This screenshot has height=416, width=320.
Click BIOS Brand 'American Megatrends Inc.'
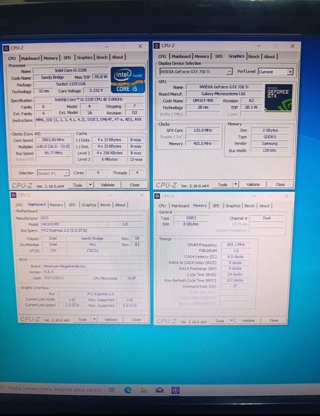[x=93, y=266]
